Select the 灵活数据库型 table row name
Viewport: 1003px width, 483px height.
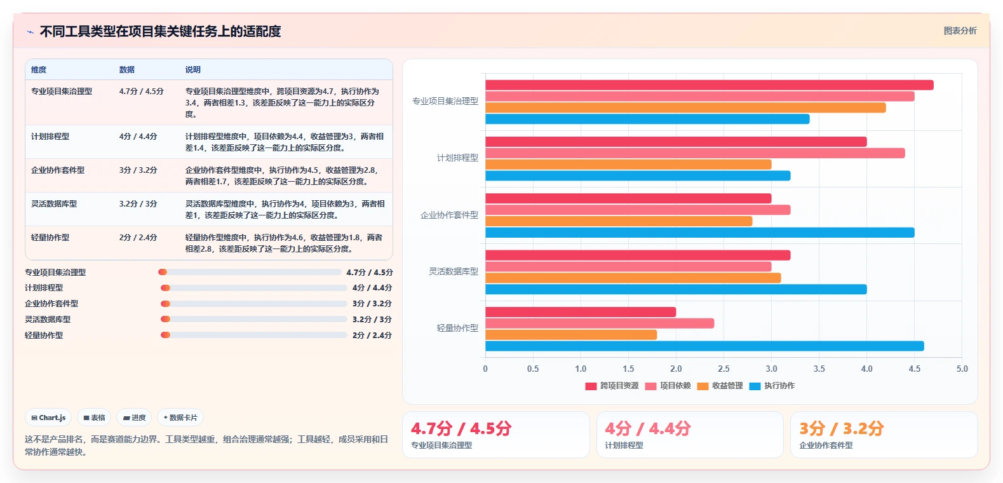coord(54,204)
